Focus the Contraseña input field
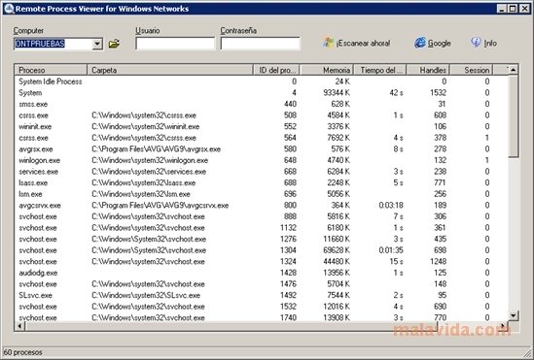Viewport: 534px width, 360px height. tap(261, 44)
